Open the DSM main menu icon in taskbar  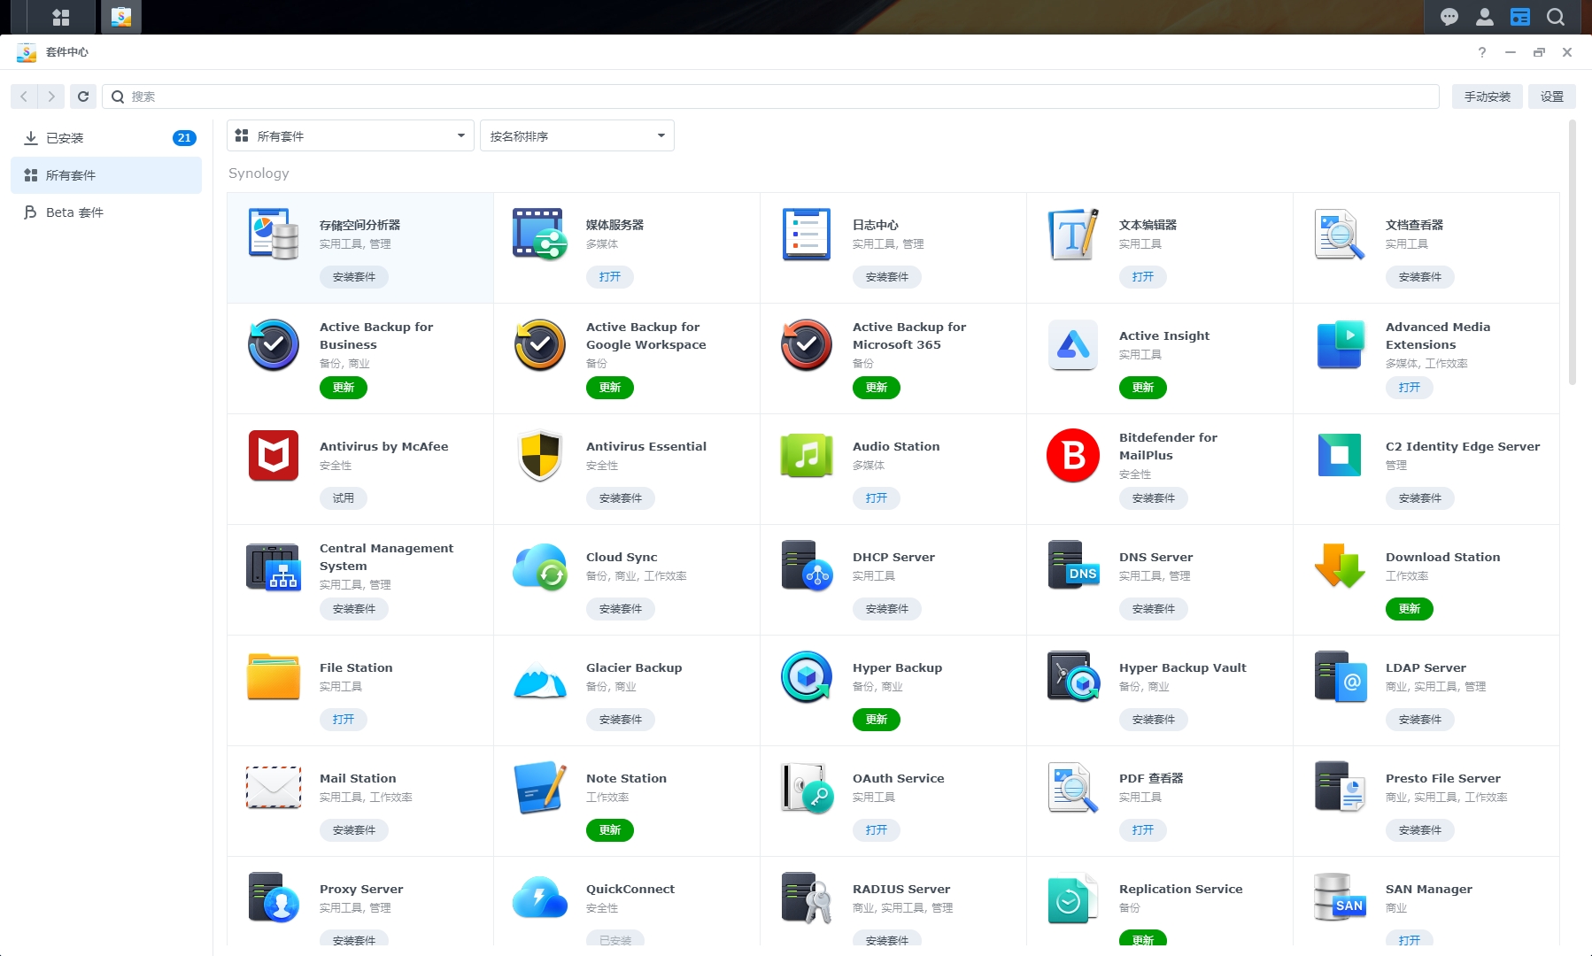pos(61,17)
